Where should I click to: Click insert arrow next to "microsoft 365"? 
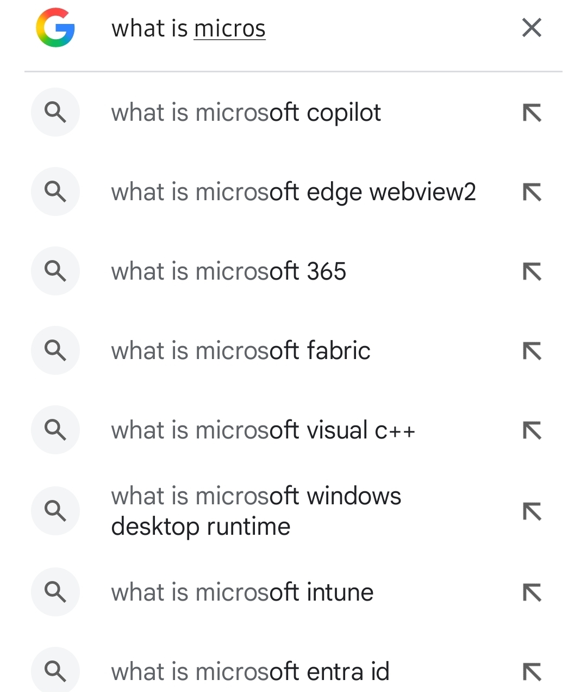click(x=532, y=271)
